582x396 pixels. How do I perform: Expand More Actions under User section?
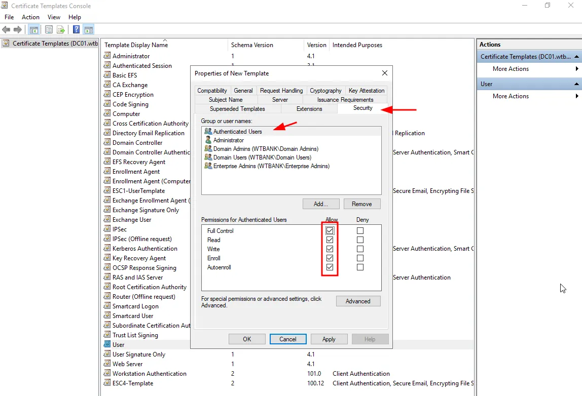coord(511,96)
